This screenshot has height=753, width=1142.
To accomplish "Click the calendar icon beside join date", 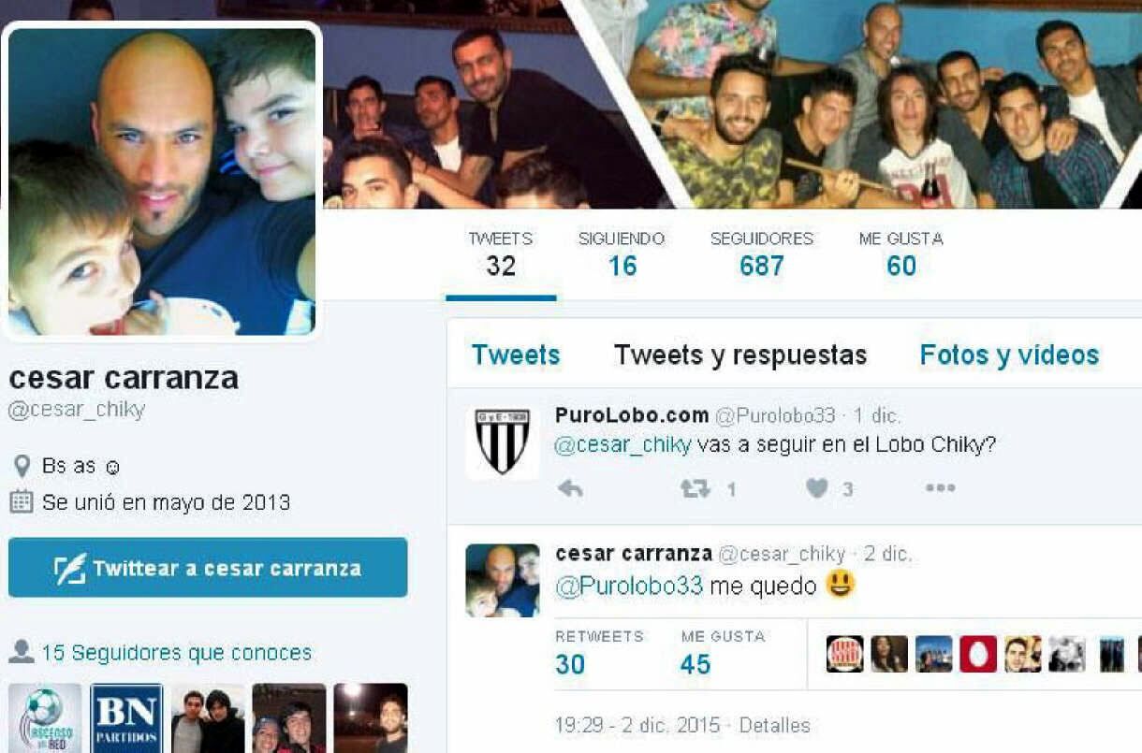I will [21, 502].
